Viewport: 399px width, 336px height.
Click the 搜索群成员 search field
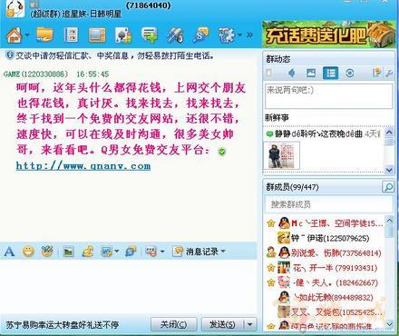(328, 204)
